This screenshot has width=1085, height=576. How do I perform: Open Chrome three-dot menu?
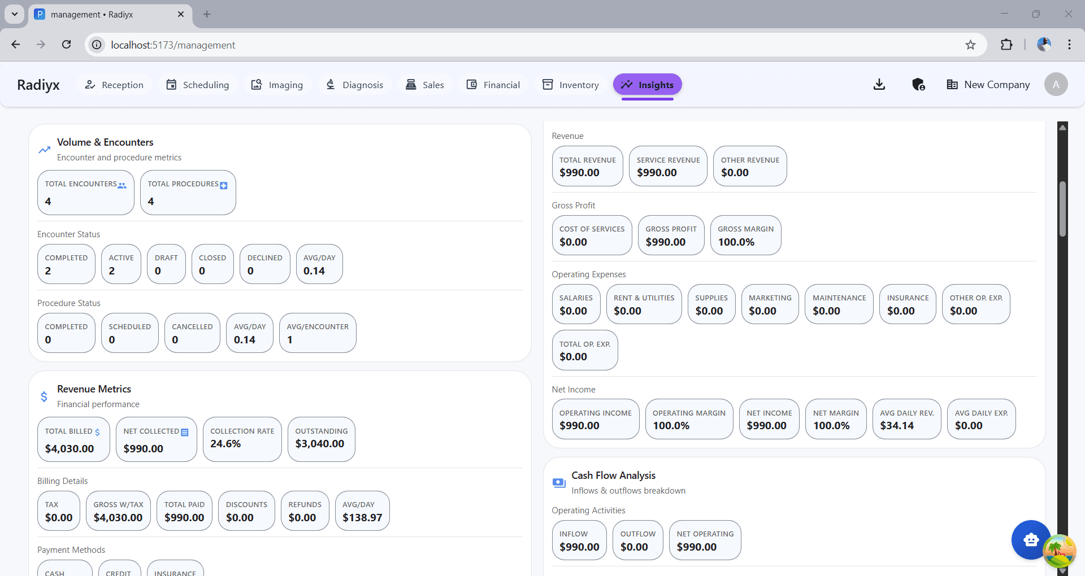coord(1069,45)
